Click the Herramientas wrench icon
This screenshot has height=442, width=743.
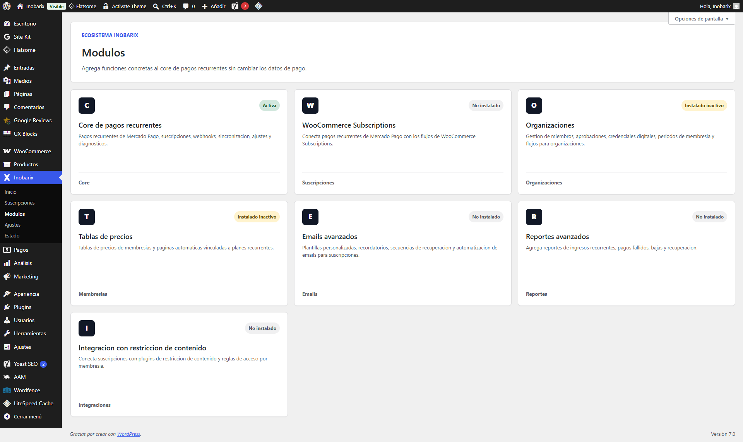7,333
